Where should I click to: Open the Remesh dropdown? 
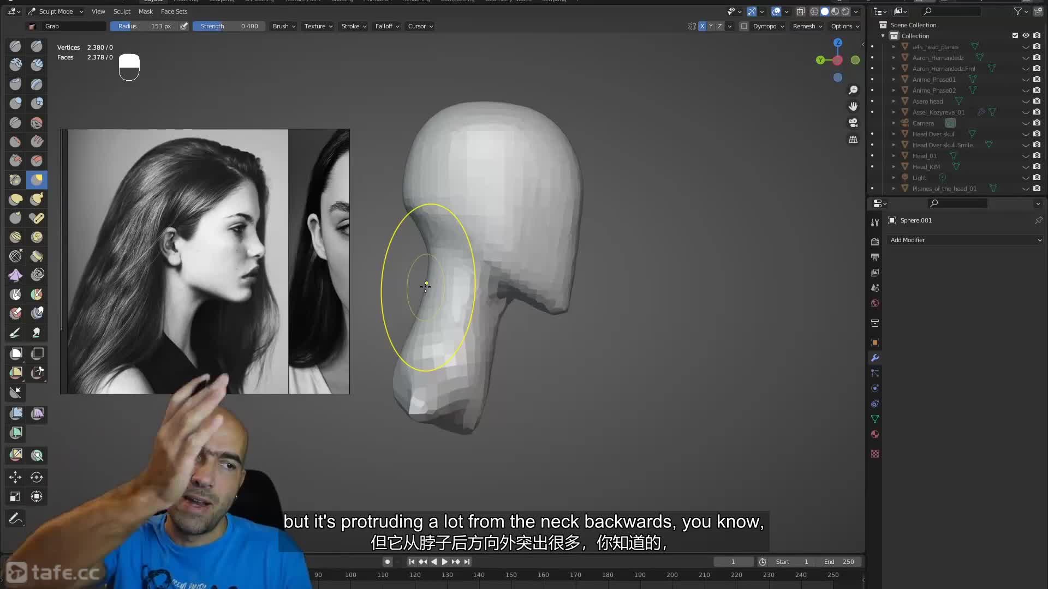[807, 26]
